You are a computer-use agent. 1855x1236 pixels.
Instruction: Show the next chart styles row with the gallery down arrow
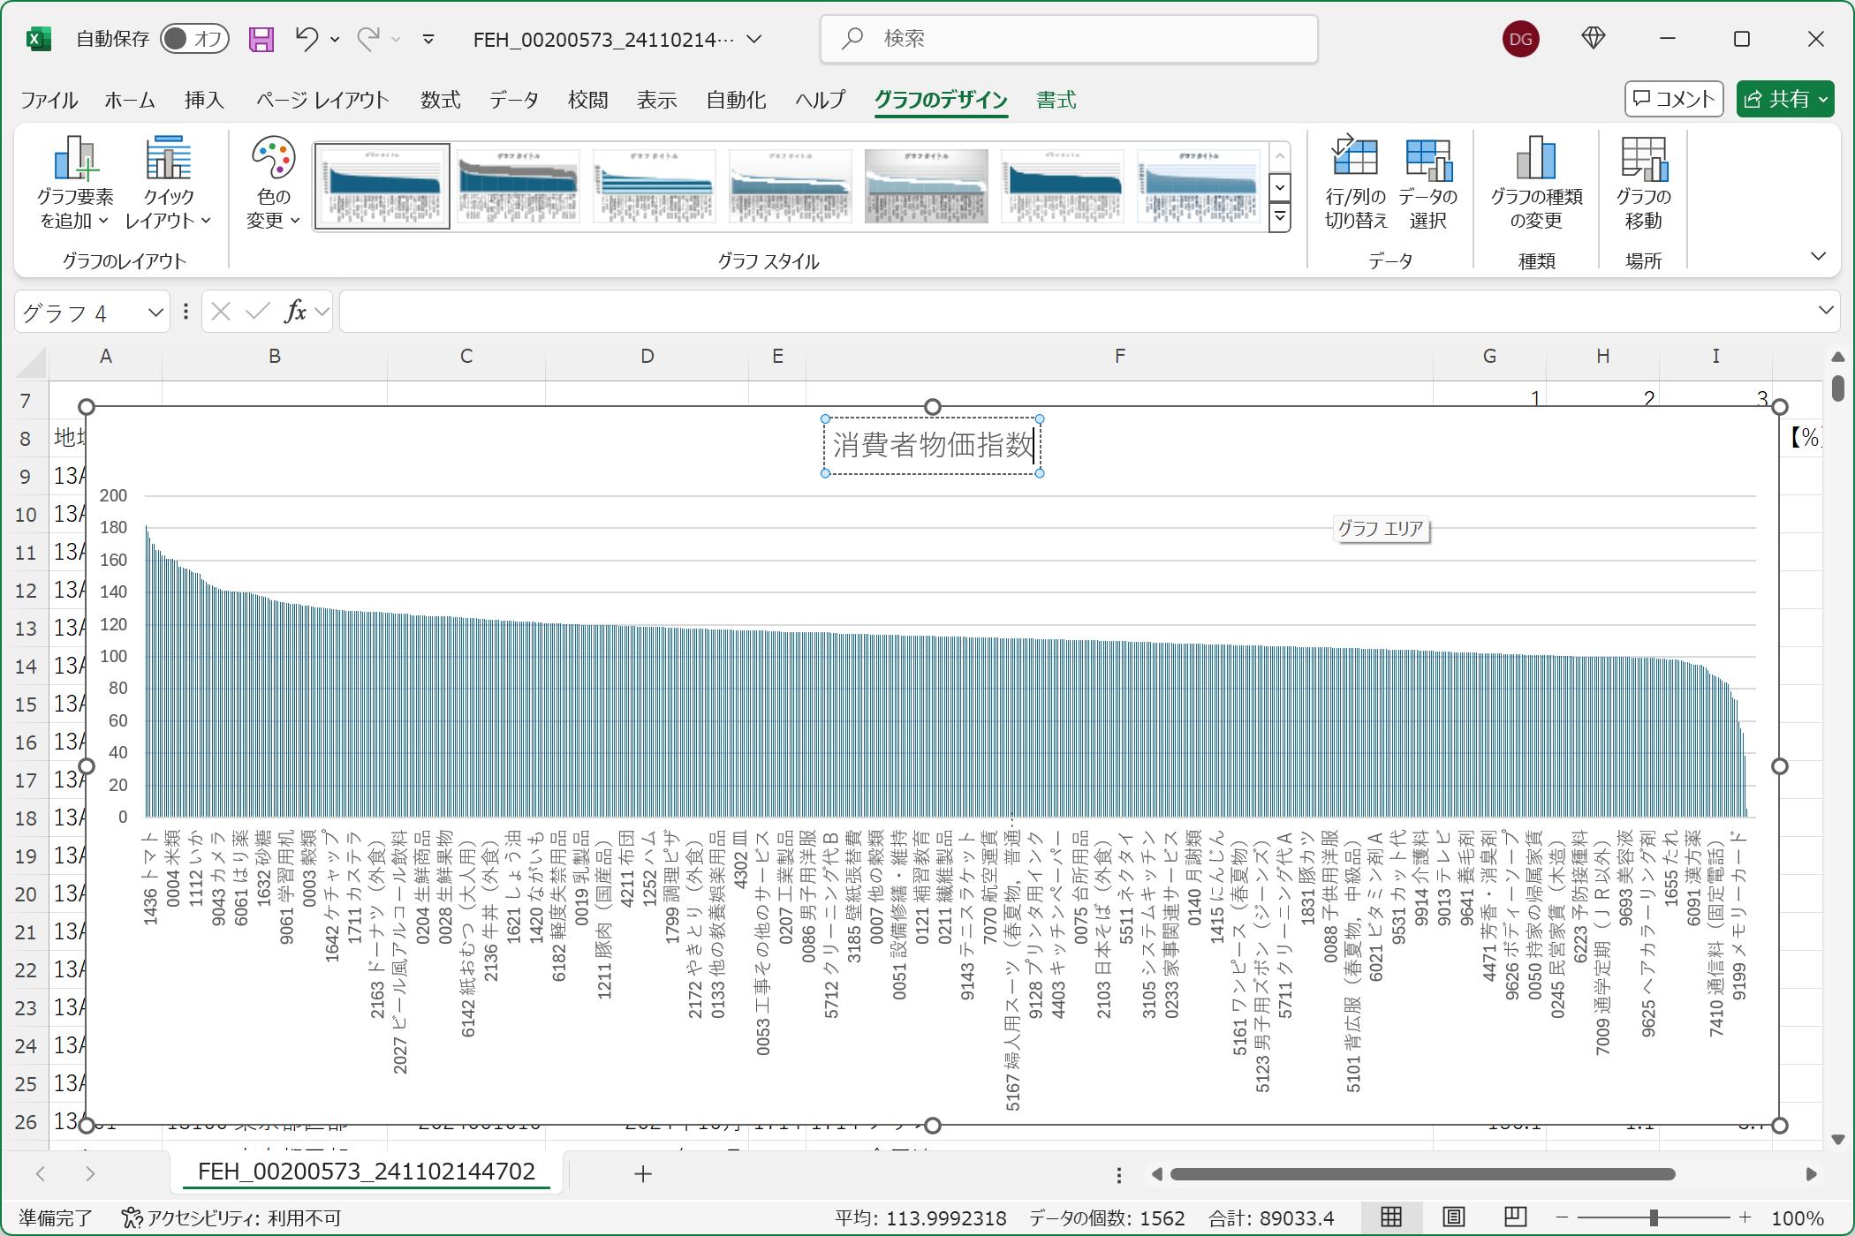point(1279,187)
